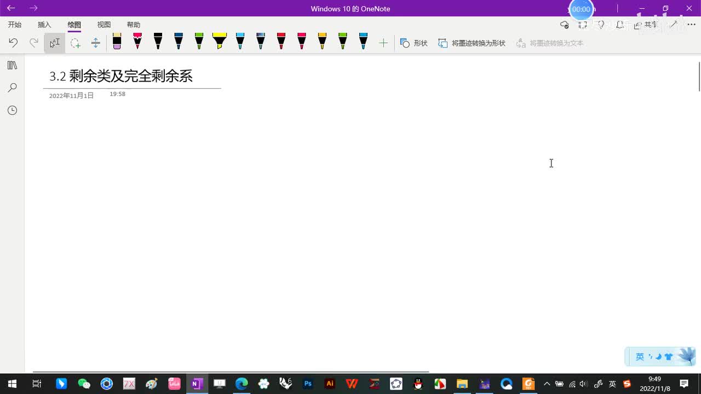Image resolution: width=701 pixels, height=394 pixels.
Task: Select the eraser tool
Action: tap(117, 41)
